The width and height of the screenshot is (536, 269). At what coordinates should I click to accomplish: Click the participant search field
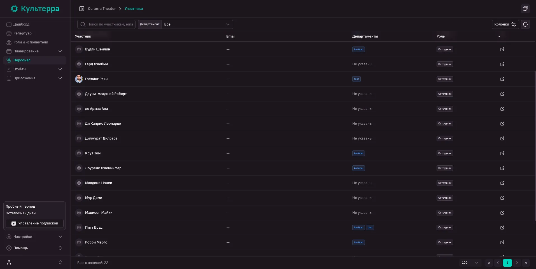[x=106, y=24]
